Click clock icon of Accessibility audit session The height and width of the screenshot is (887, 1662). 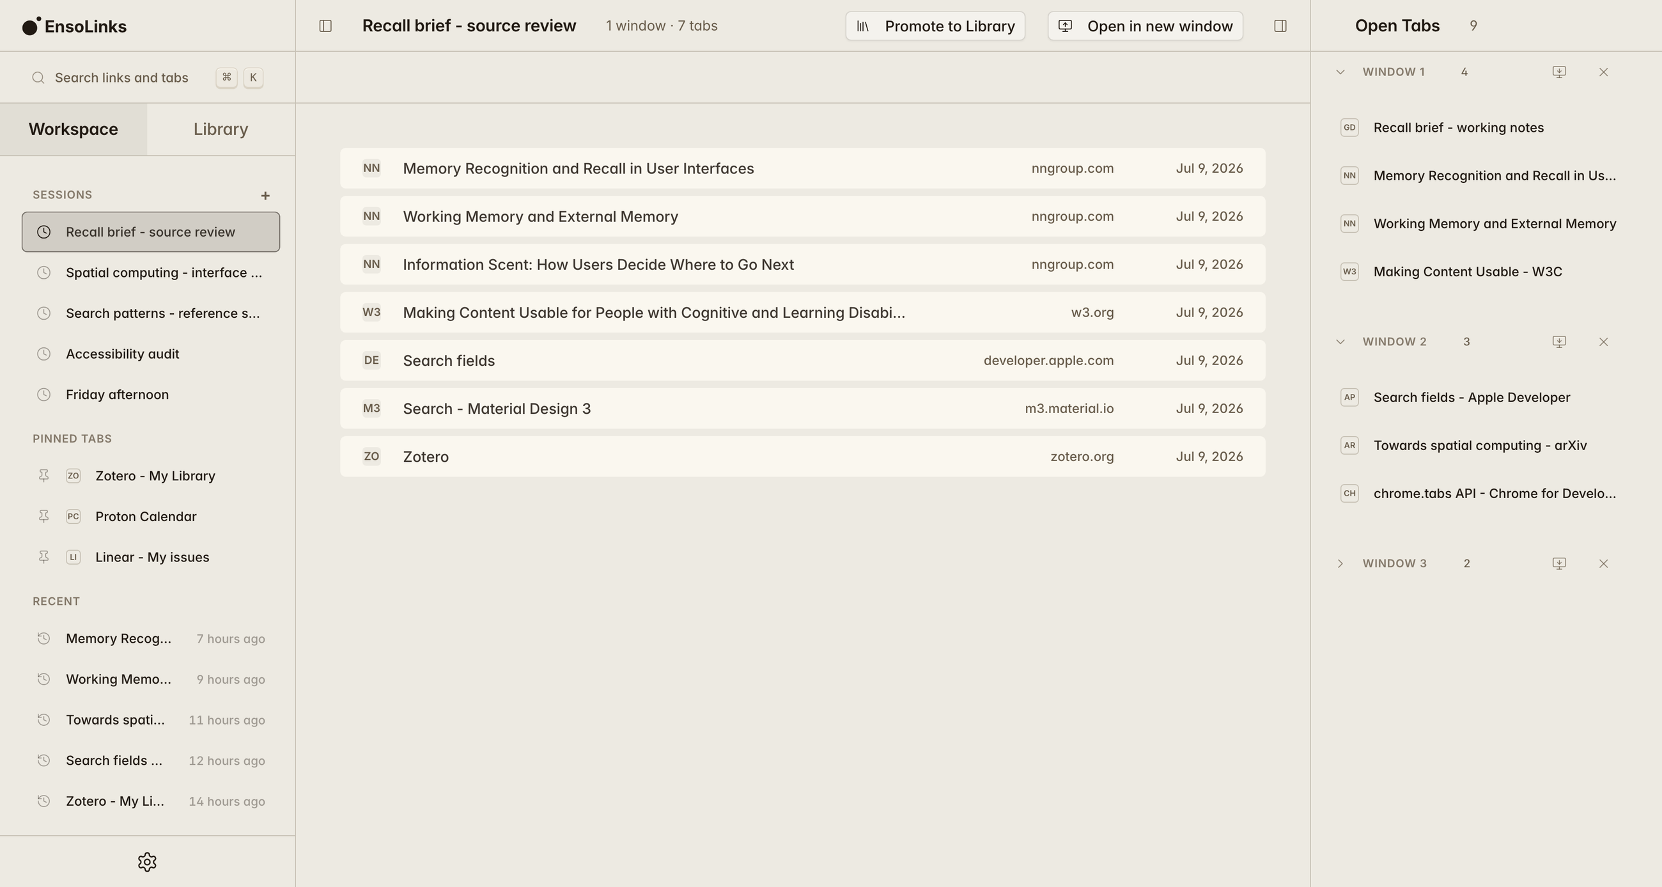pyautogui.click(x=43, y=354)
